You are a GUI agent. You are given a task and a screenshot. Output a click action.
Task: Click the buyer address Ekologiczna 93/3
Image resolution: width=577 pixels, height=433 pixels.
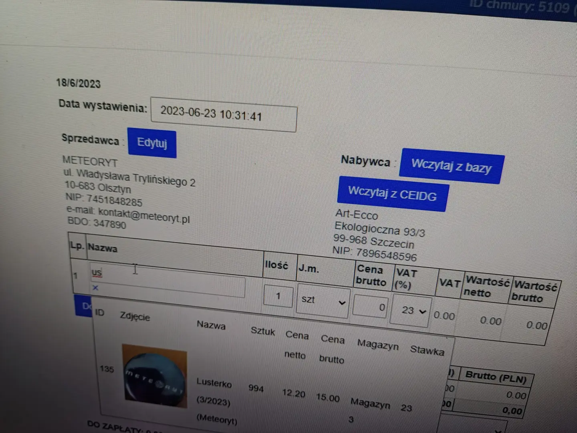click(379, 229)
